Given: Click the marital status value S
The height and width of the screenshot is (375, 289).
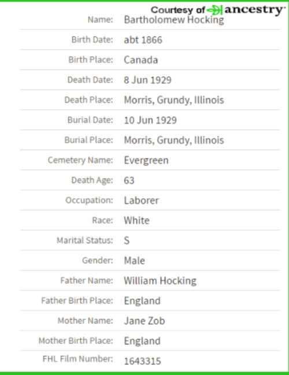Looking at the screenshot, I should click(x=127, y=240).
